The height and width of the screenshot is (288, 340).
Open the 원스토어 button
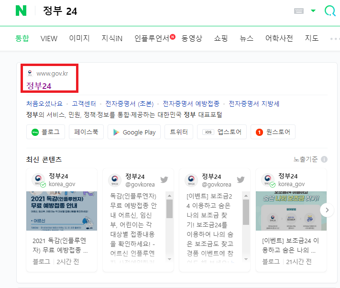coord(273,132)
